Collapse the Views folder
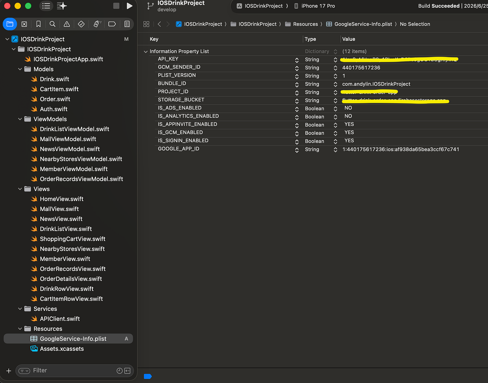488x383 pixels. click(20, 189)
